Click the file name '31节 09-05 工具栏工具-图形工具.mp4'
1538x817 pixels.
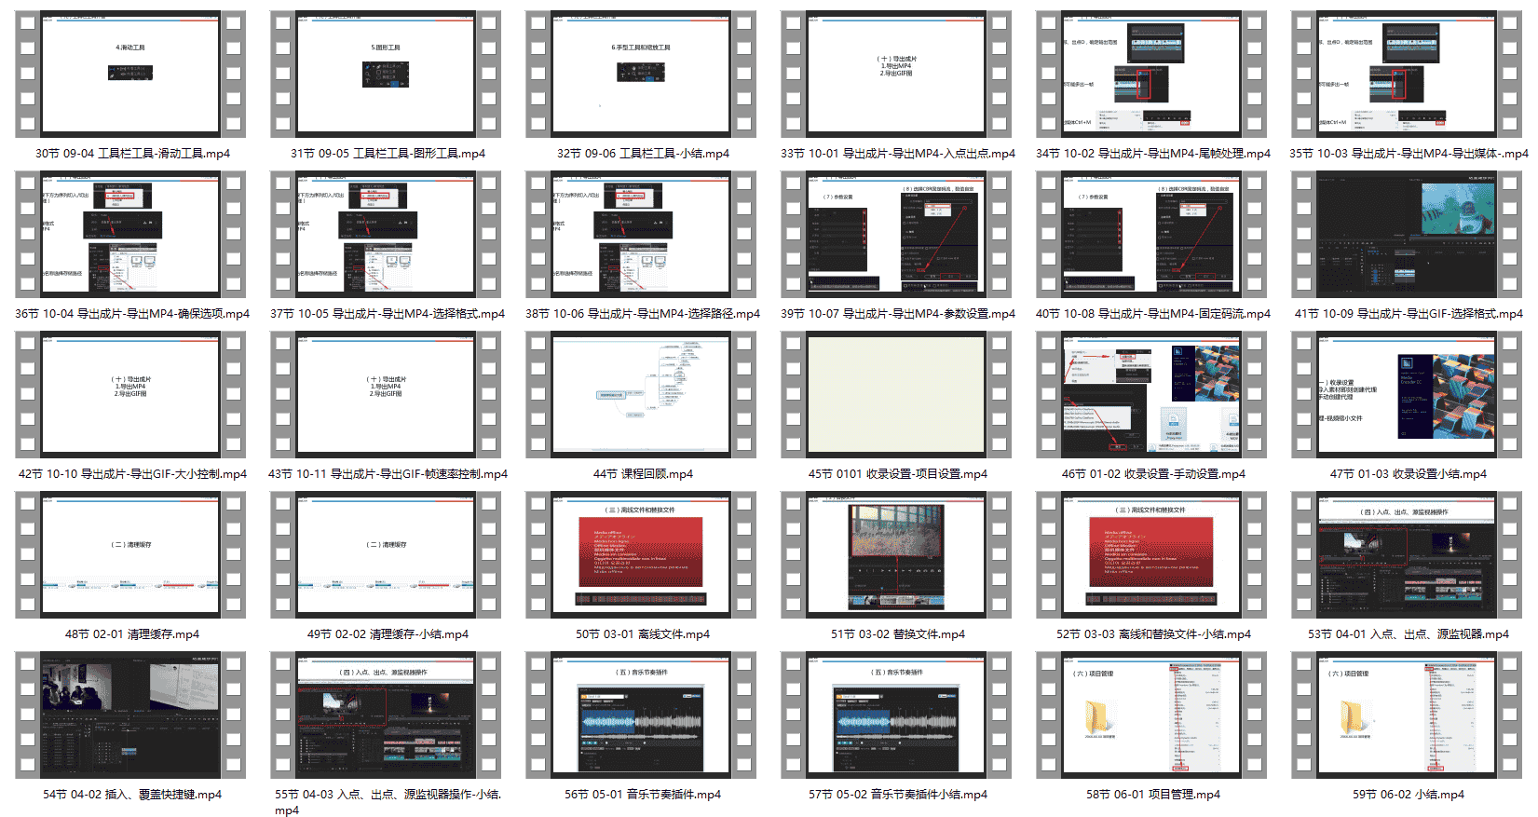pos(388,154)
